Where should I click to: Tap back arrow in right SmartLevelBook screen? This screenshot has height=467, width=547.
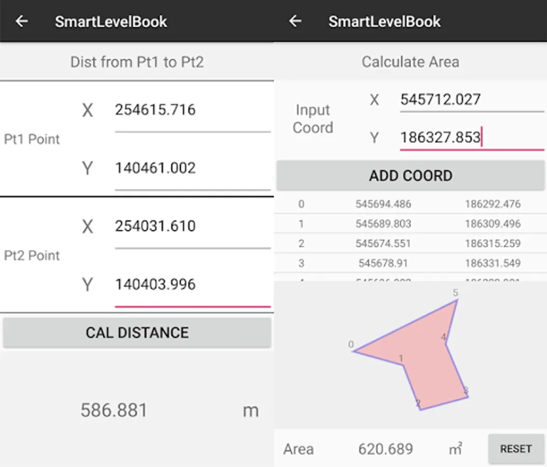point(295,21)
